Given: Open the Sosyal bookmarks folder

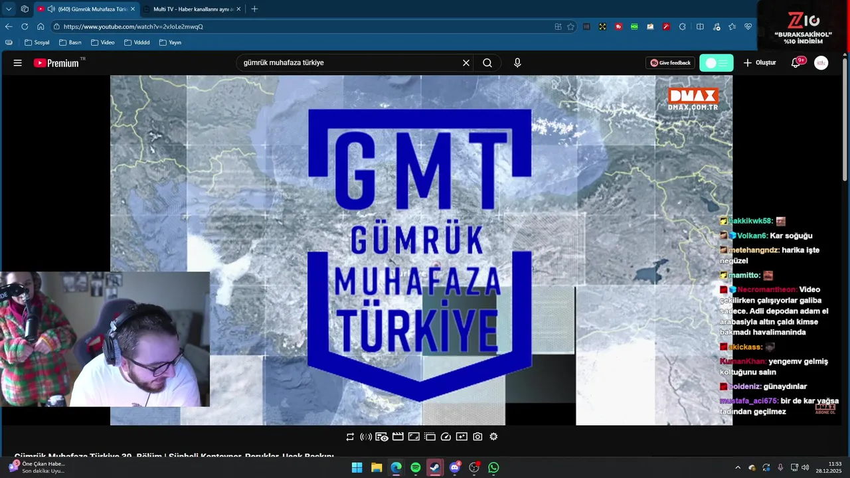Looking at the screenshot, I should pos(37,42).
